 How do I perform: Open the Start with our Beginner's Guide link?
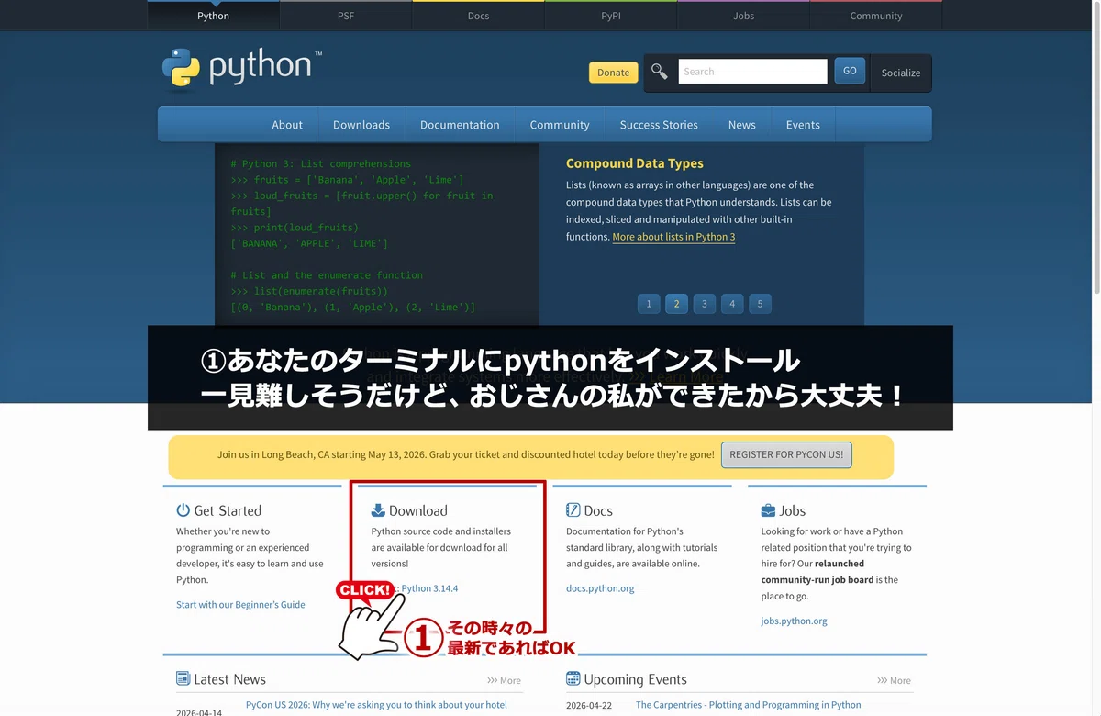pyautogui.click(x=240, y=605)
